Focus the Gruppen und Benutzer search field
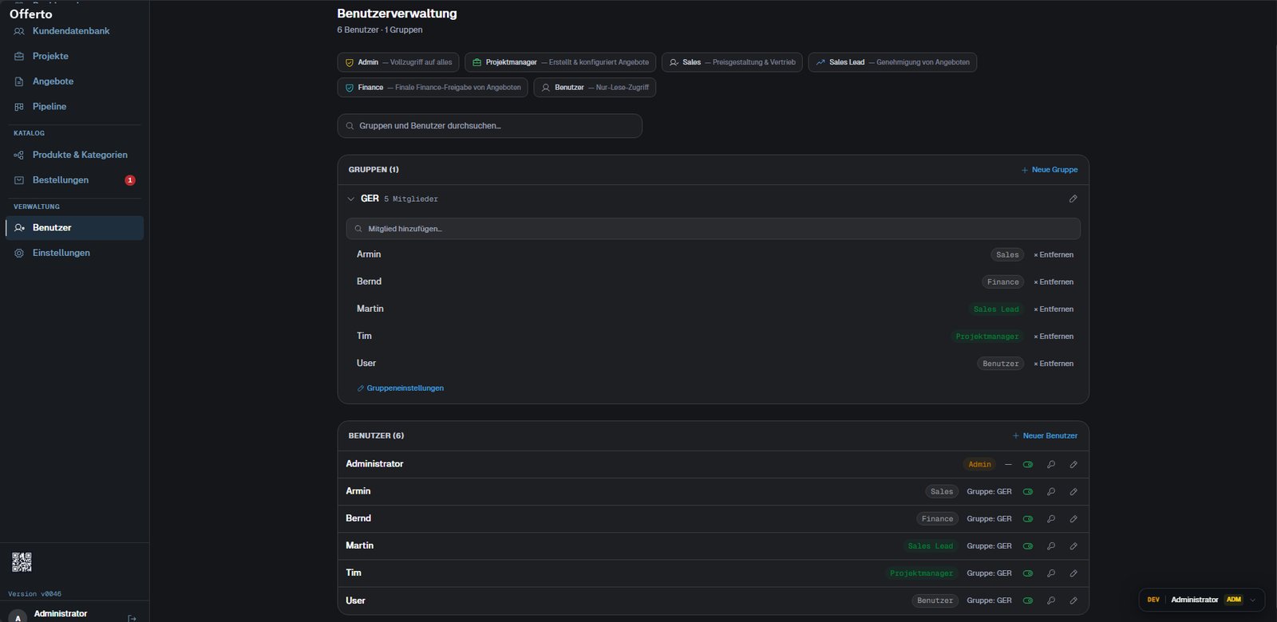 489,126
